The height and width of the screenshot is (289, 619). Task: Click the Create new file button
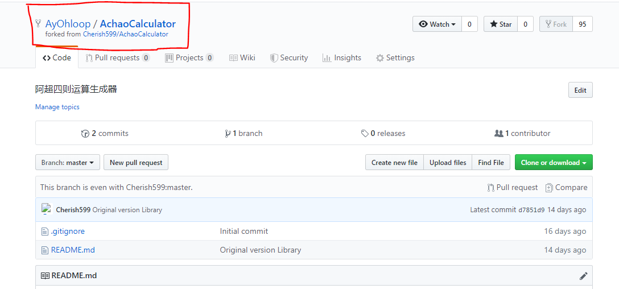pyautogui.click(x=394, y=162)
